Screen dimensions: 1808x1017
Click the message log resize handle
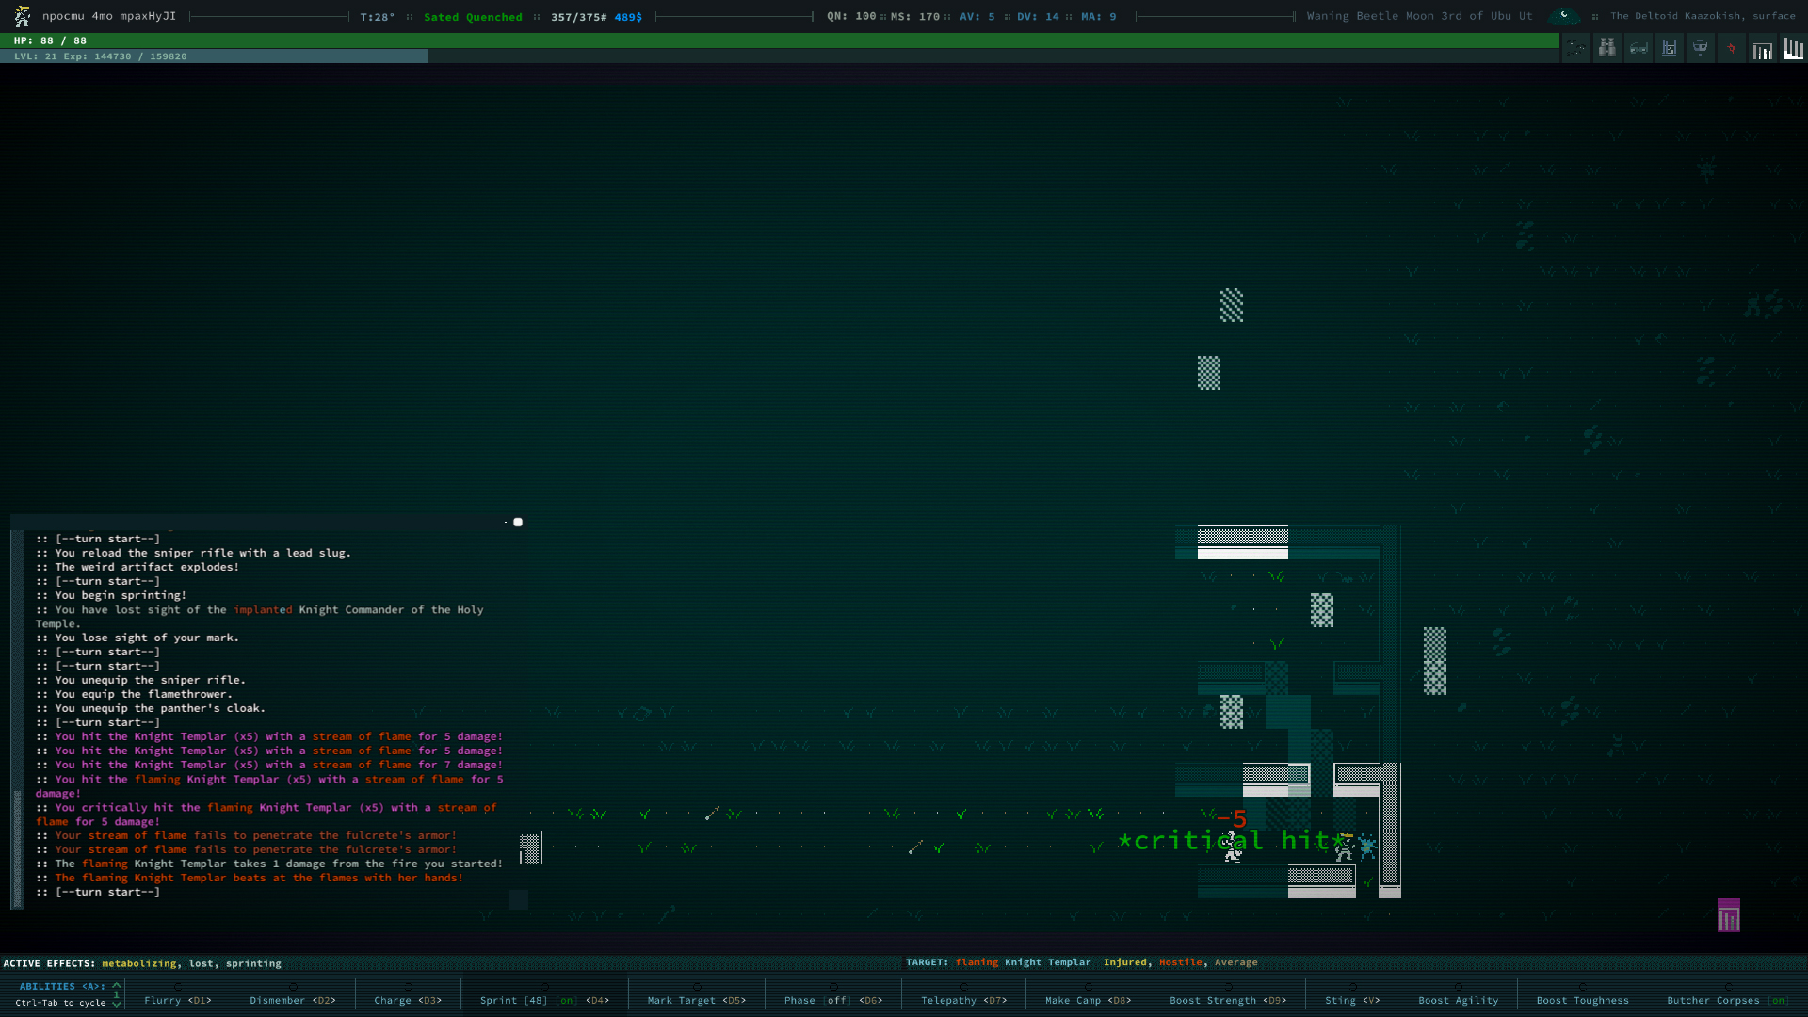pyautogui.click(x=517, y=522)
